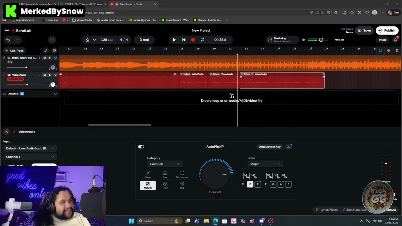Screen dimensions: 402x226
Task: Click the BandLab logo
Action: pos(22,30)
